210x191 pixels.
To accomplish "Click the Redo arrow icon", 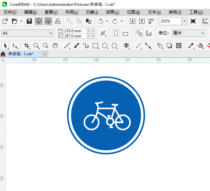I will [x=115, y=21].
